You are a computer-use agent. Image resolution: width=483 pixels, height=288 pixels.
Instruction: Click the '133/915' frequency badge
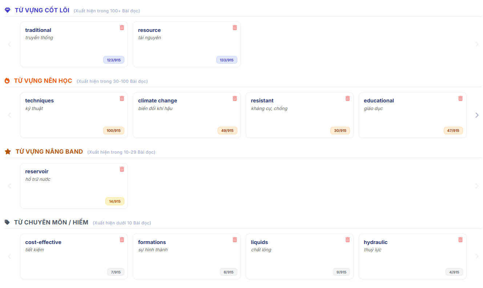click(227, 60)
